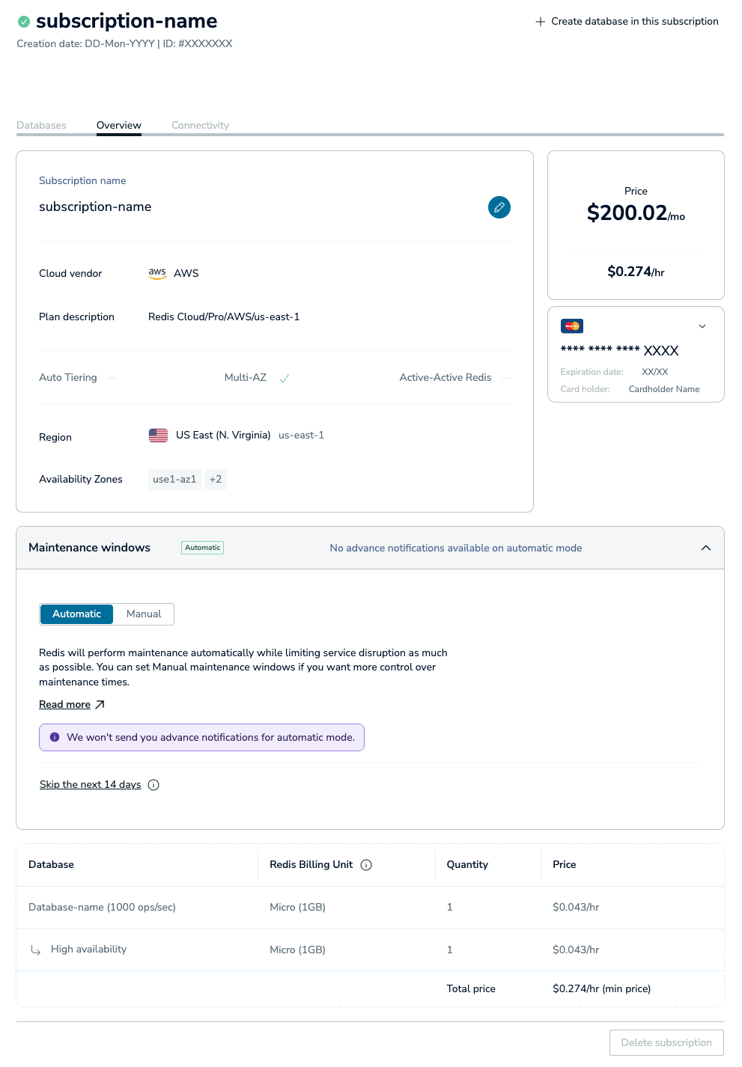Screen dimensions: 742x1067
Task: Click the green subscription status check icon
Action: point(24,22)
